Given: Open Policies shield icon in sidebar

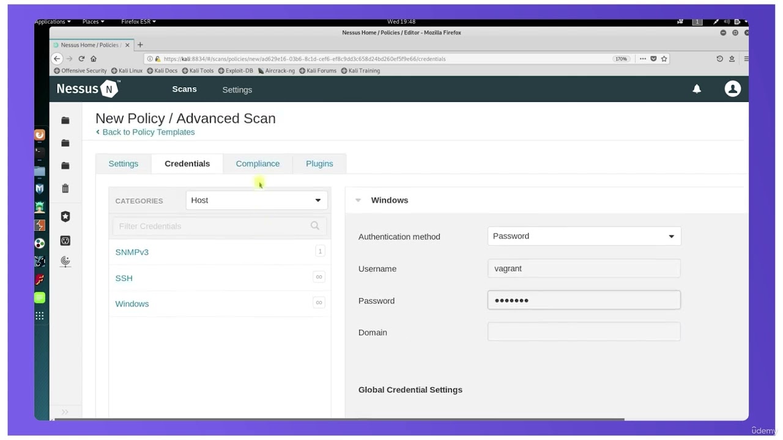Looking at the screenshot, I should click(65, 216).
